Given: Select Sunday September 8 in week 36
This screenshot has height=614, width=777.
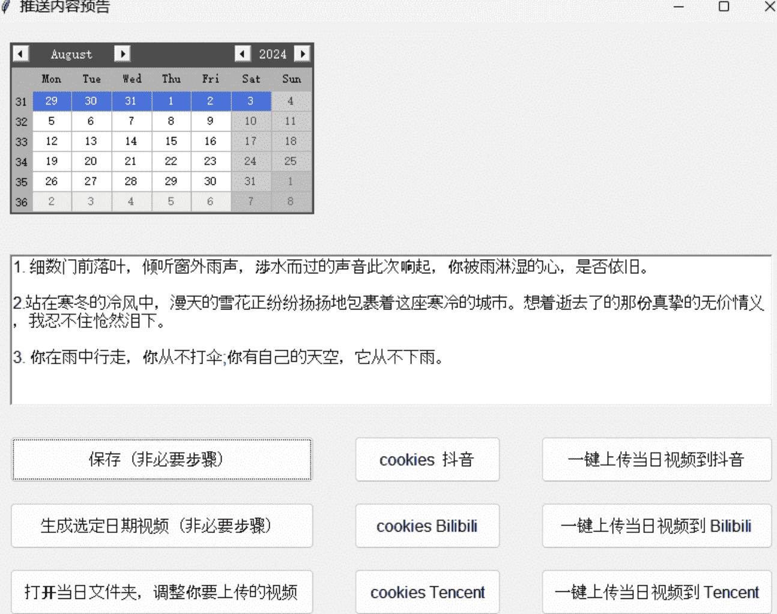Looking at the screenshot, I should coord(291,201).
